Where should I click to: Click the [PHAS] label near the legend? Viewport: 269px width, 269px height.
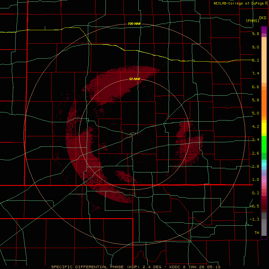tap(253, 21)
